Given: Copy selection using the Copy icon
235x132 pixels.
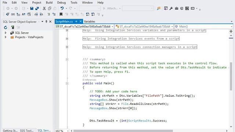Looking at the screenshot, I should (x=50, y=8).
